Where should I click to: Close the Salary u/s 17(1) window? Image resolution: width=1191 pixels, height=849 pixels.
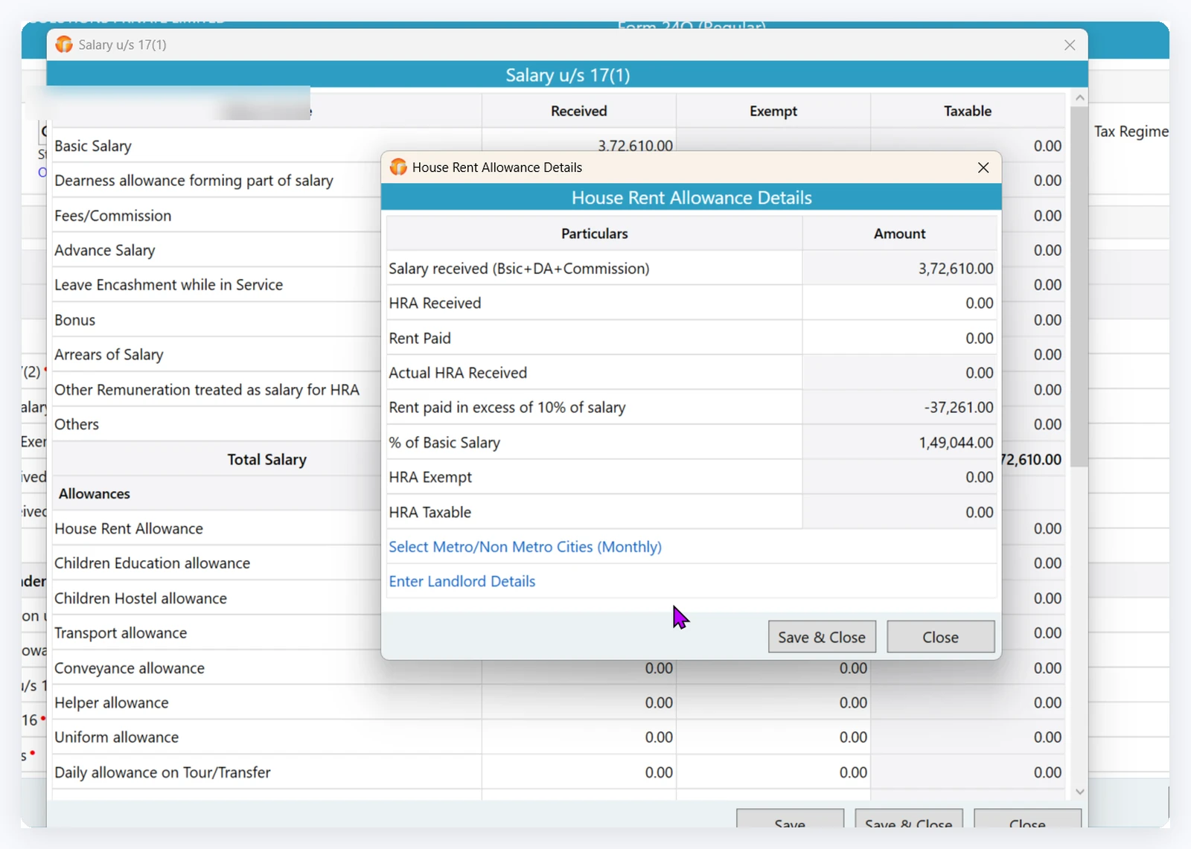click(x=1070, y=45)
